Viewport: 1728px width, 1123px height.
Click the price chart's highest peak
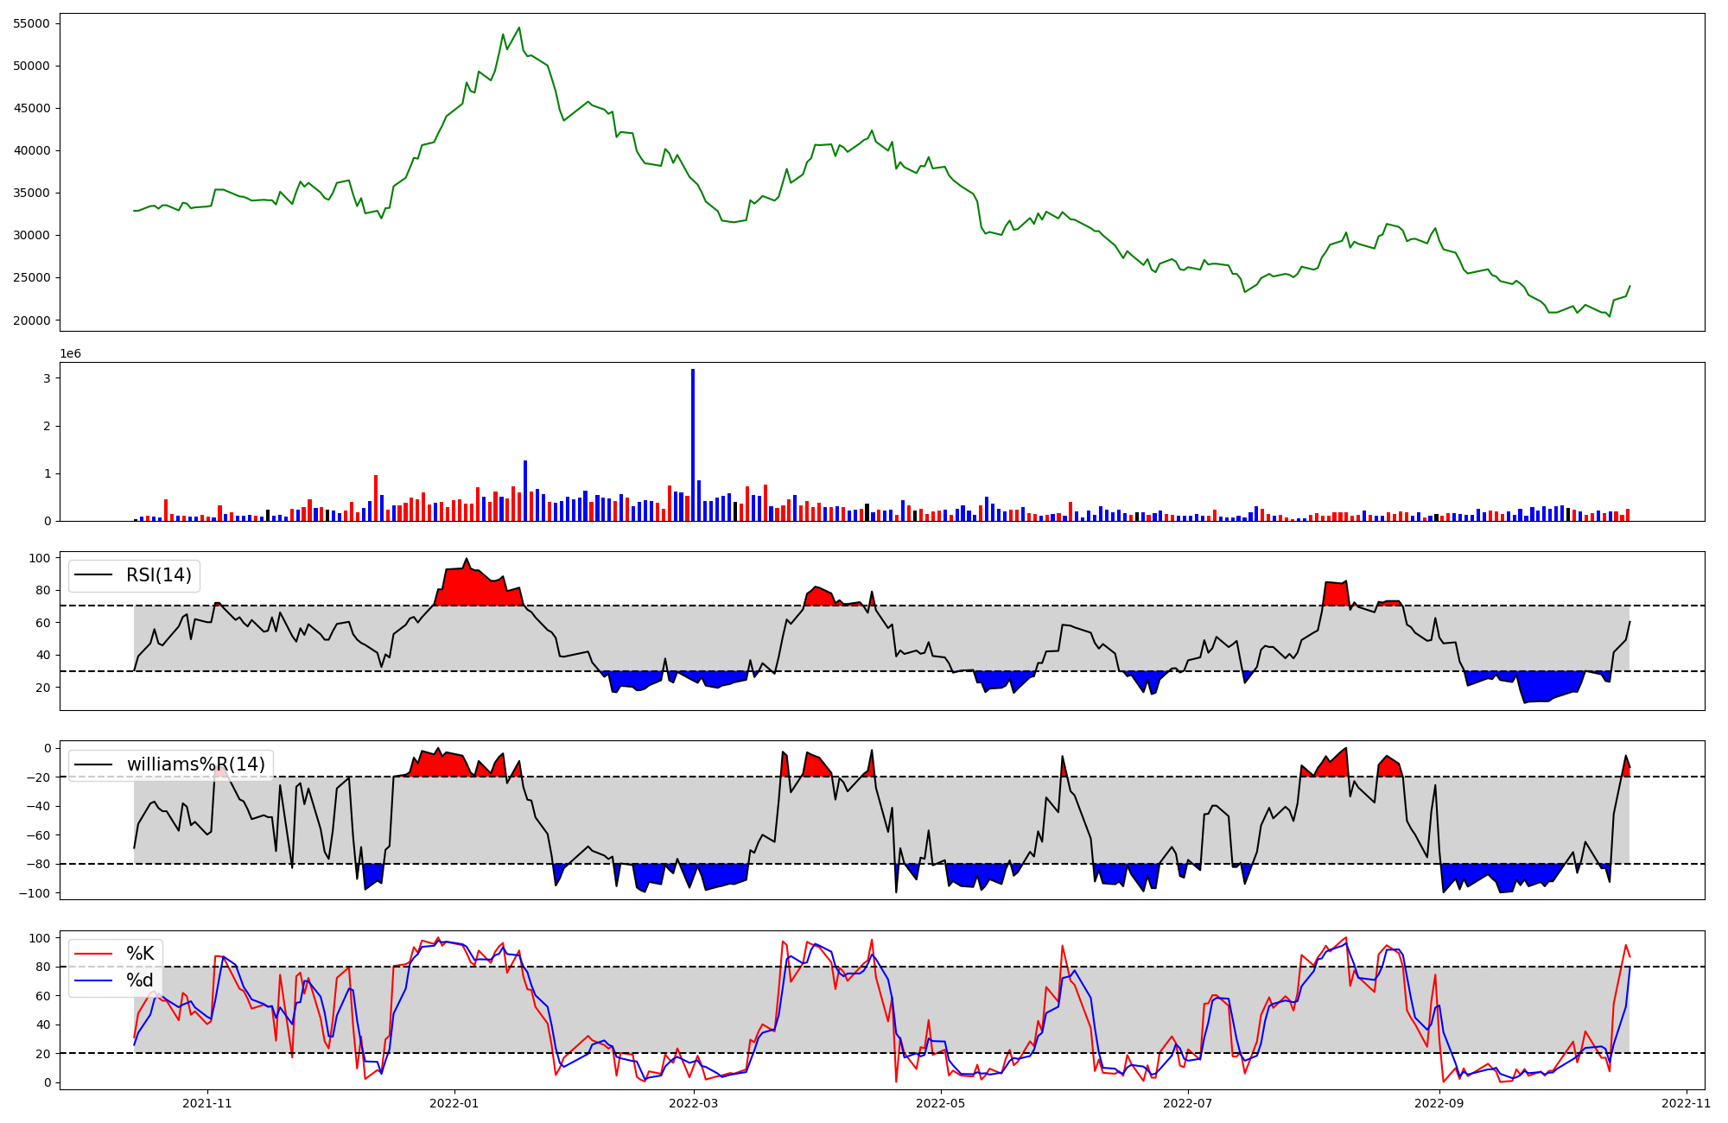point(519,29)
